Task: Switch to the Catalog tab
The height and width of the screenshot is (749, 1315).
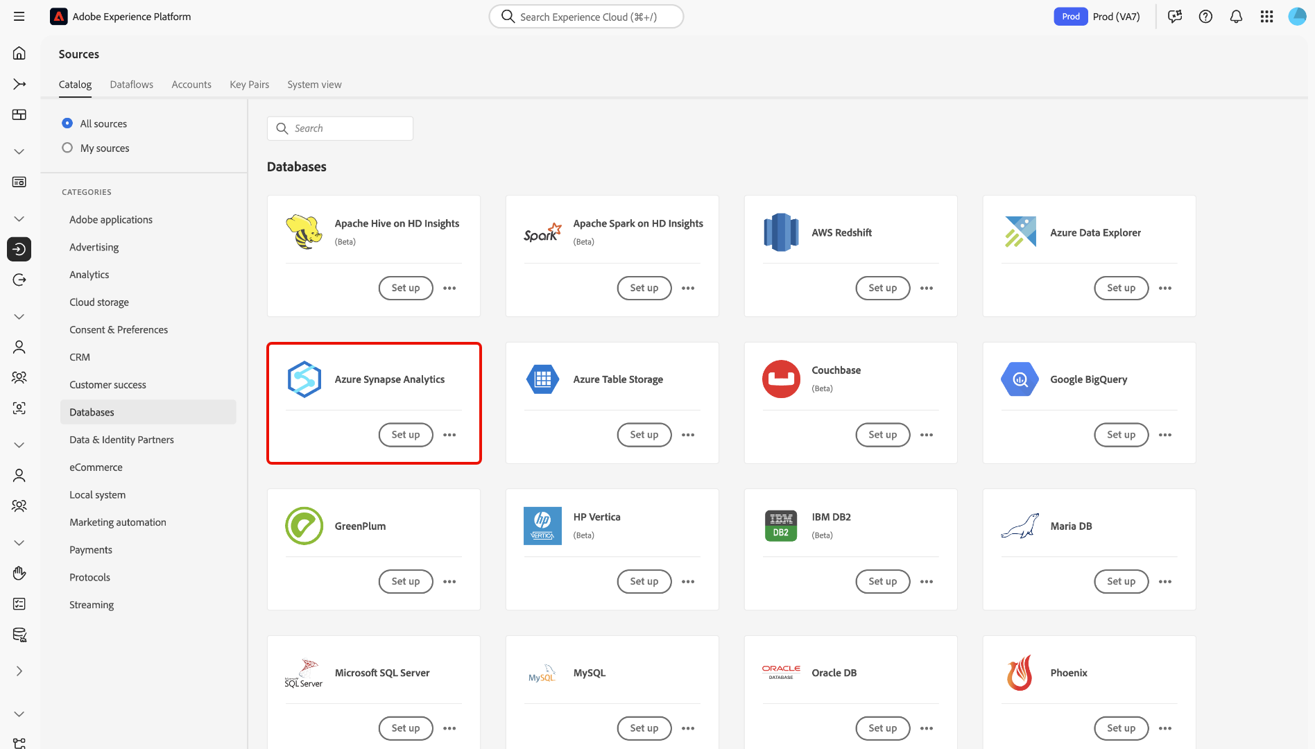Action: 75,85
